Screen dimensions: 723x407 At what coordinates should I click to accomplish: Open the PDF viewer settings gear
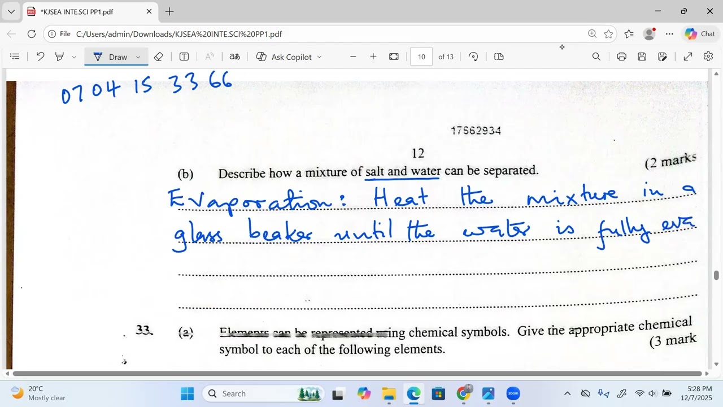tap(708, 57)
